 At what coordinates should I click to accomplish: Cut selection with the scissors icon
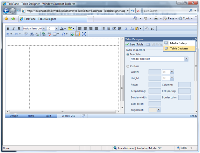[x=126, y=29]
